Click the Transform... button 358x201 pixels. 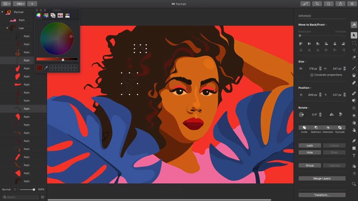(x=322, y=195)
